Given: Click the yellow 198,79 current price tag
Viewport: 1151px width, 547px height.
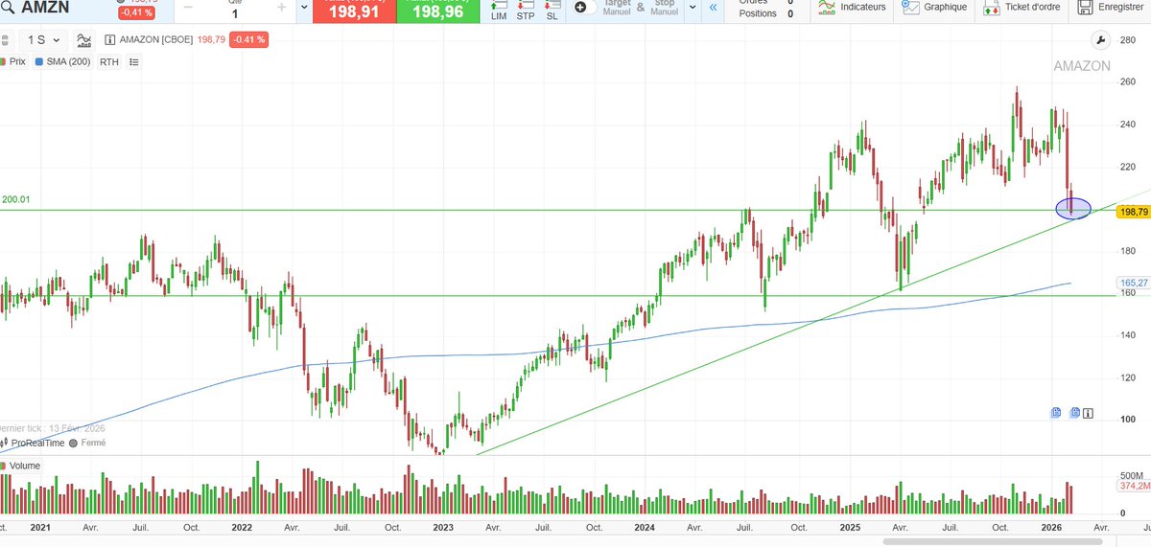Looking at the screenshot, I should (x=1134, y=212).
